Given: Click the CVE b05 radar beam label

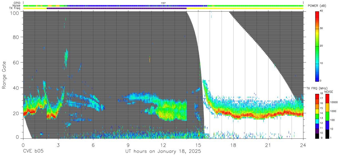Looking at the screenshot, I should point(33,151).
